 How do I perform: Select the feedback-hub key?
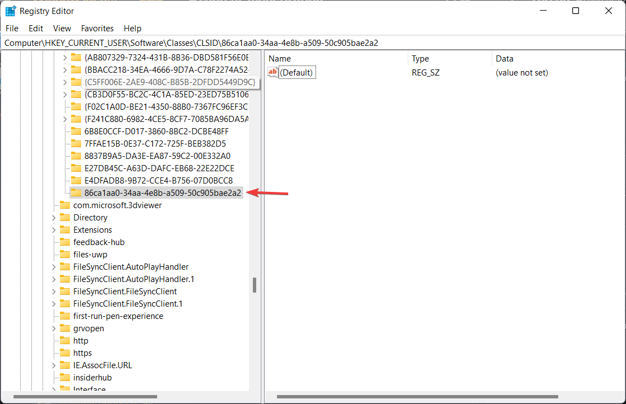coord(98,242)
